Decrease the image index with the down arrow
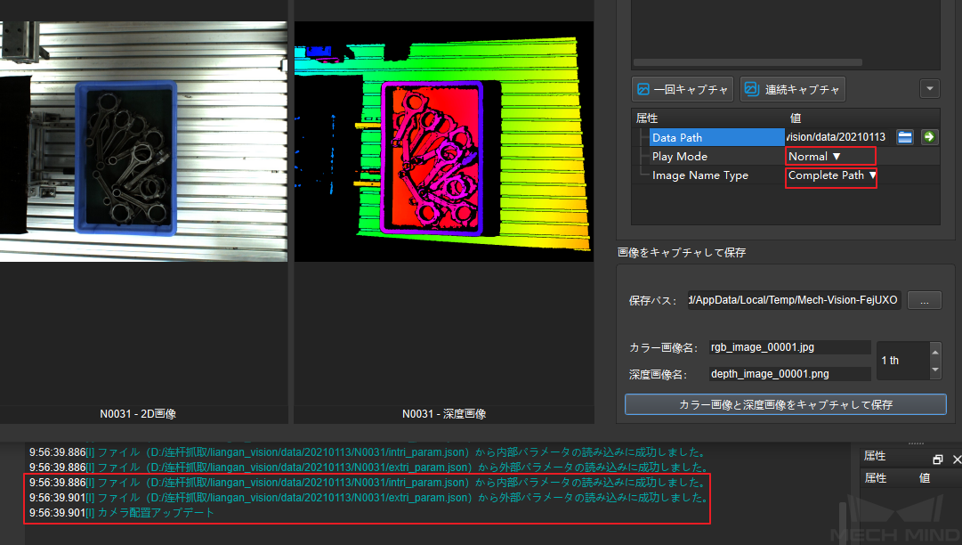 point(934,370)
